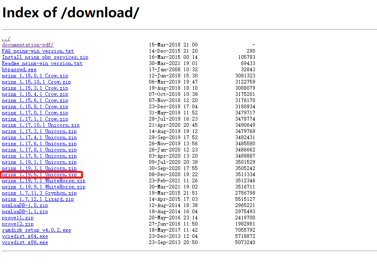View the Readme nginx-win version.txt file
This screenshot has width=377, height=270.
(x=42, y=63)
